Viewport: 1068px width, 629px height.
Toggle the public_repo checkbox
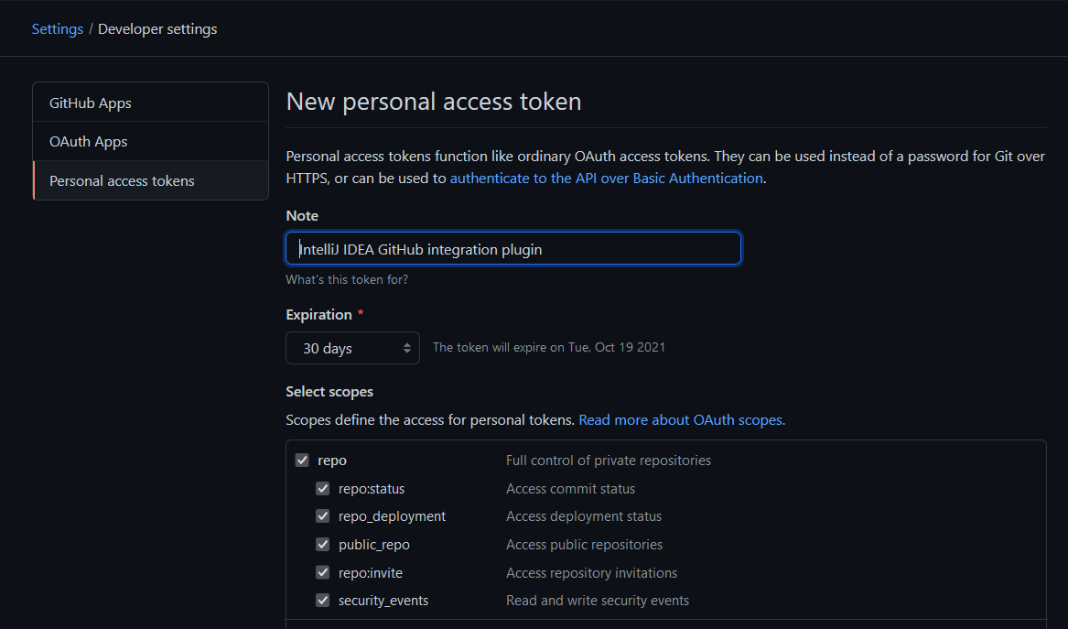point(322,545)
